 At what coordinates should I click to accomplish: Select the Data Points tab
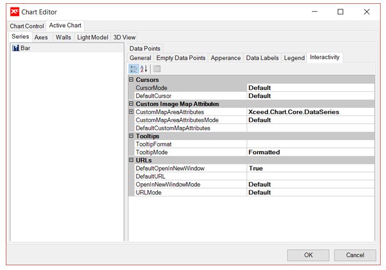(x=145, y=48)
